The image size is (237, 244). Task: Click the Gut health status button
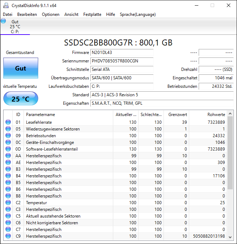[21, 68]
